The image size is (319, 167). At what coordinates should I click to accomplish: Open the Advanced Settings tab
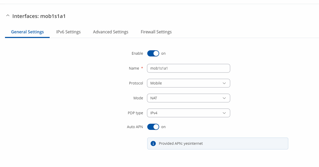click(110, 32)
